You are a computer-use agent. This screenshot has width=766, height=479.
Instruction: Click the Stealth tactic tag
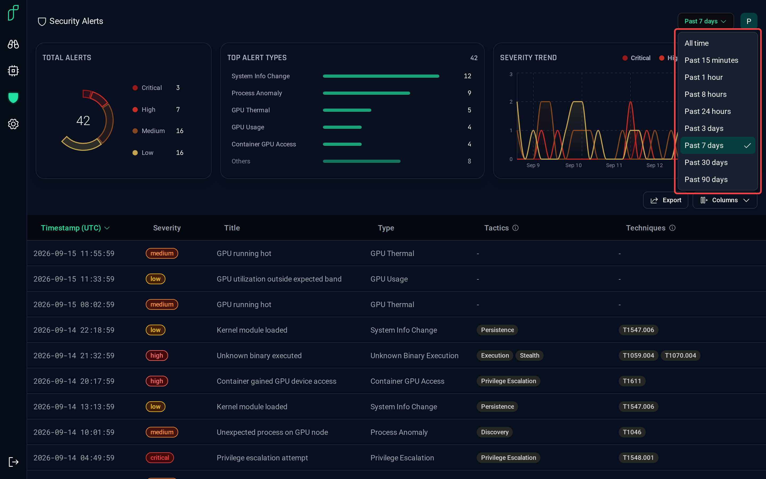pos(529,356)
